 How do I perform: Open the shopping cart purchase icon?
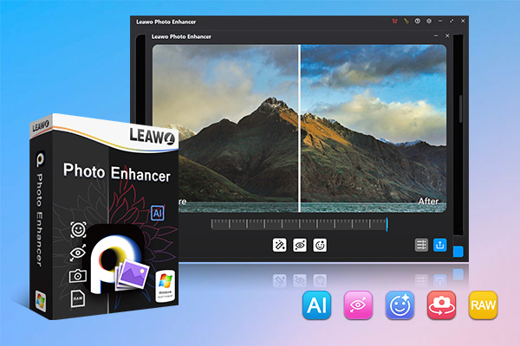[394, 21]
